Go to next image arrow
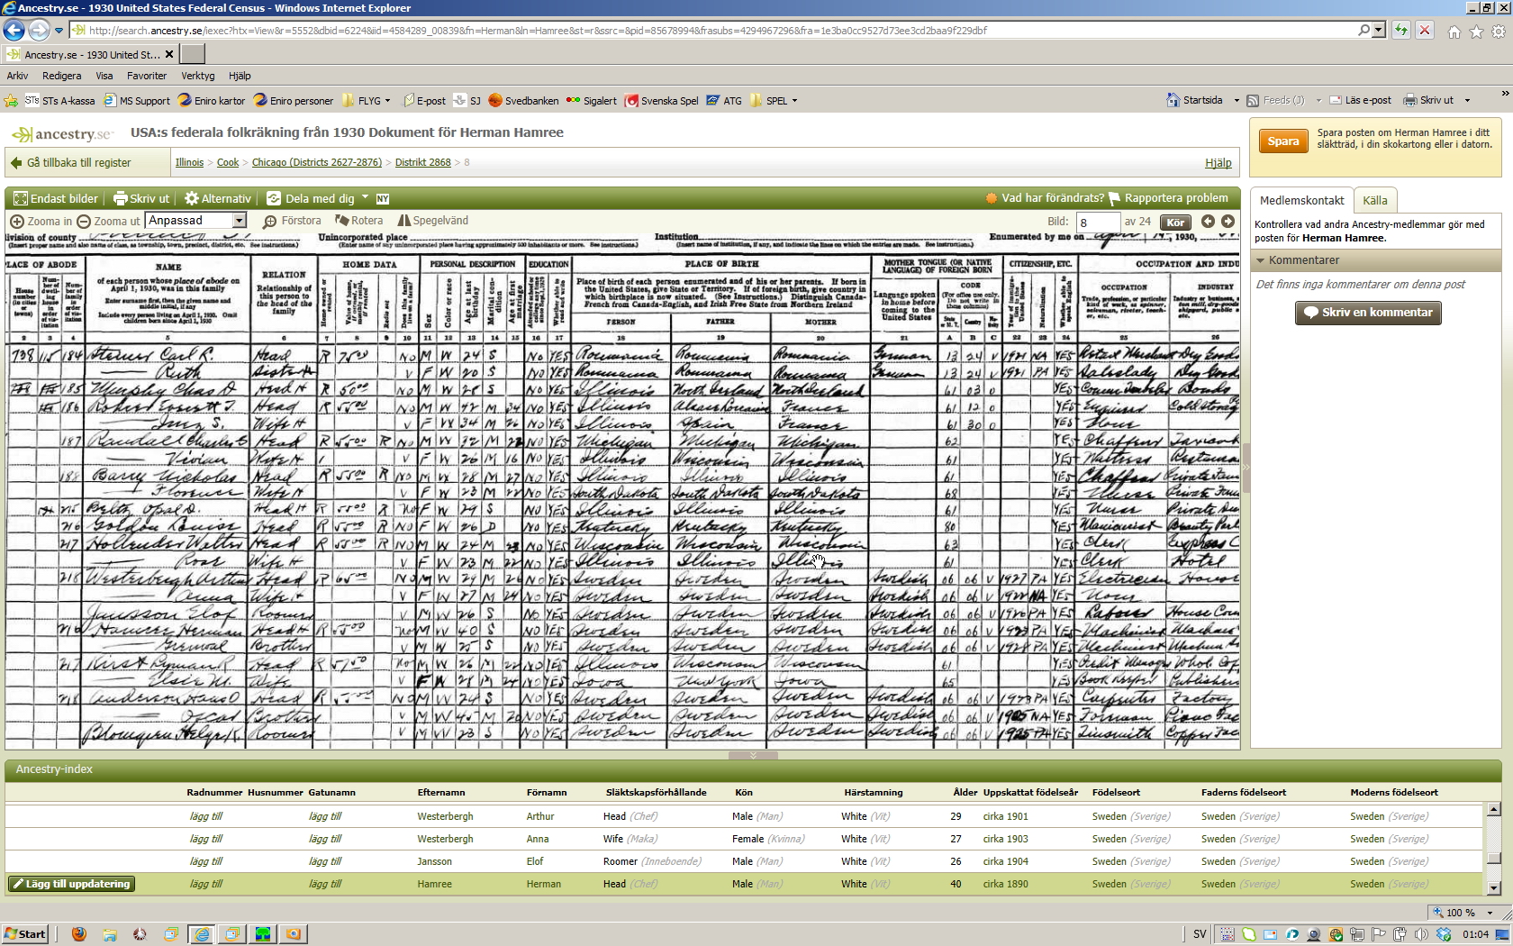 [x=1228, y=222]
